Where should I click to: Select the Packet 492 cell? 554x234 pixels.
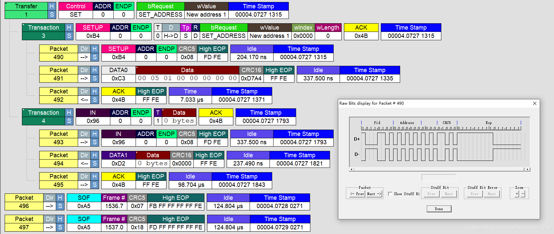(x=58, y=95)
